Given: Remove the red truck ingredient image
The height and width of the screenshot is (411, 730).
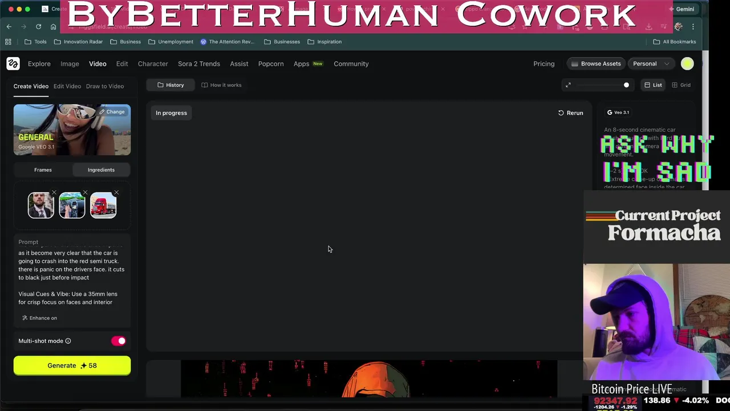Looking at the screenshot, I should click(116, 193).
